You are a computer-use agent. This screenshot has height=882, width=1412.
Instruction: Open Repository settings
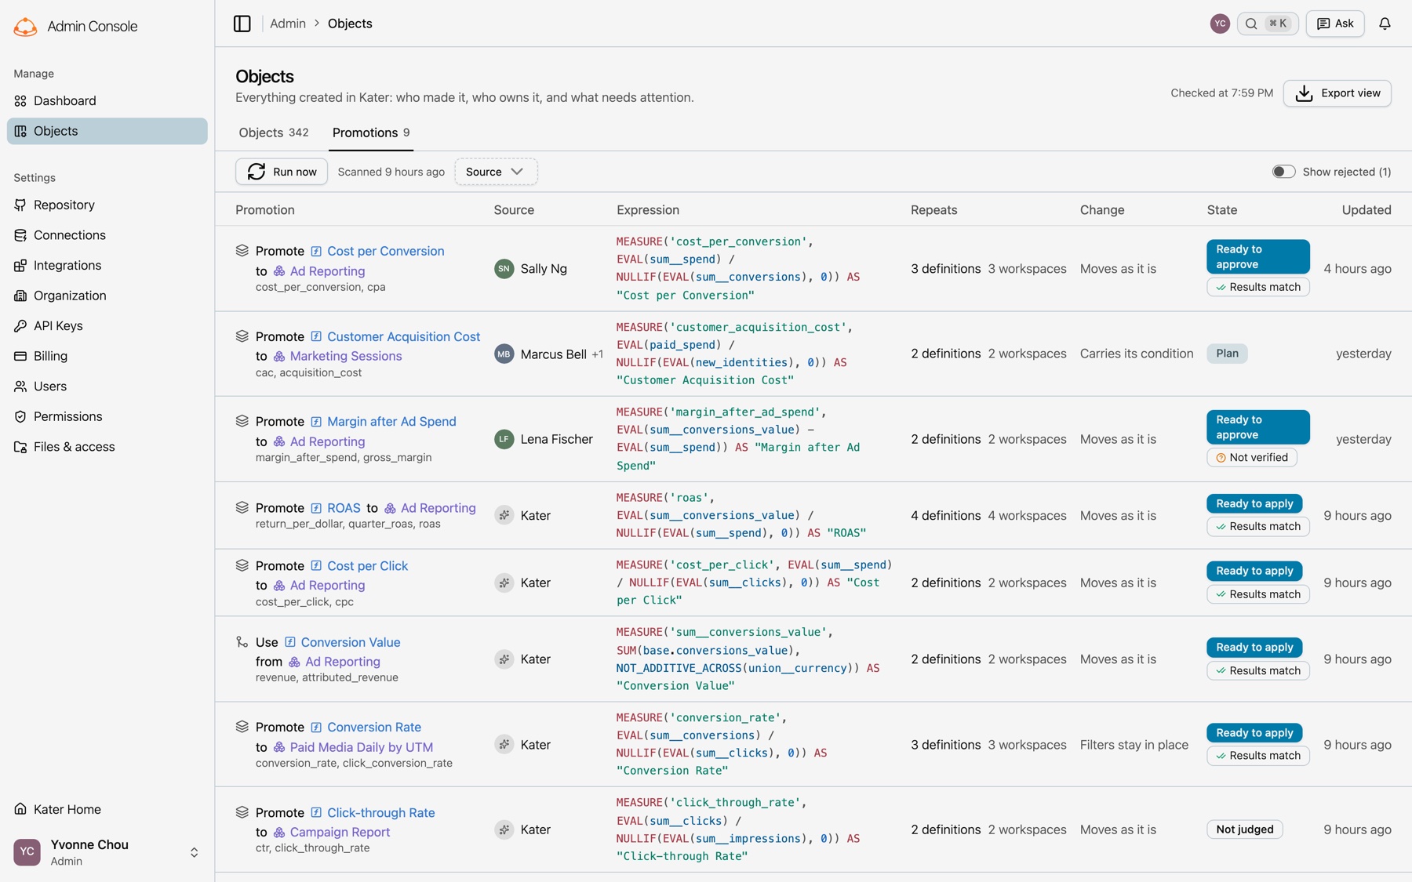(107, 205)
